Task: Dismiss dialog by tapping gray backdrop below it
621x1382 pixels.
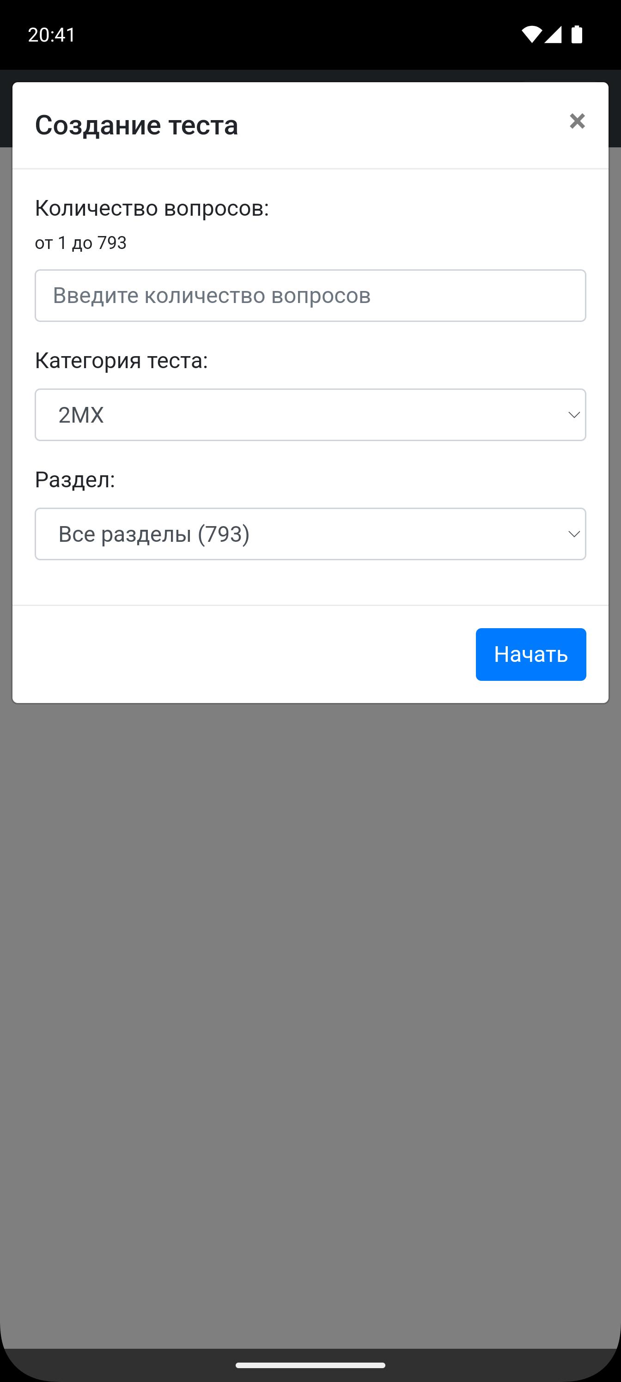Action: (x=310, y=1019)
